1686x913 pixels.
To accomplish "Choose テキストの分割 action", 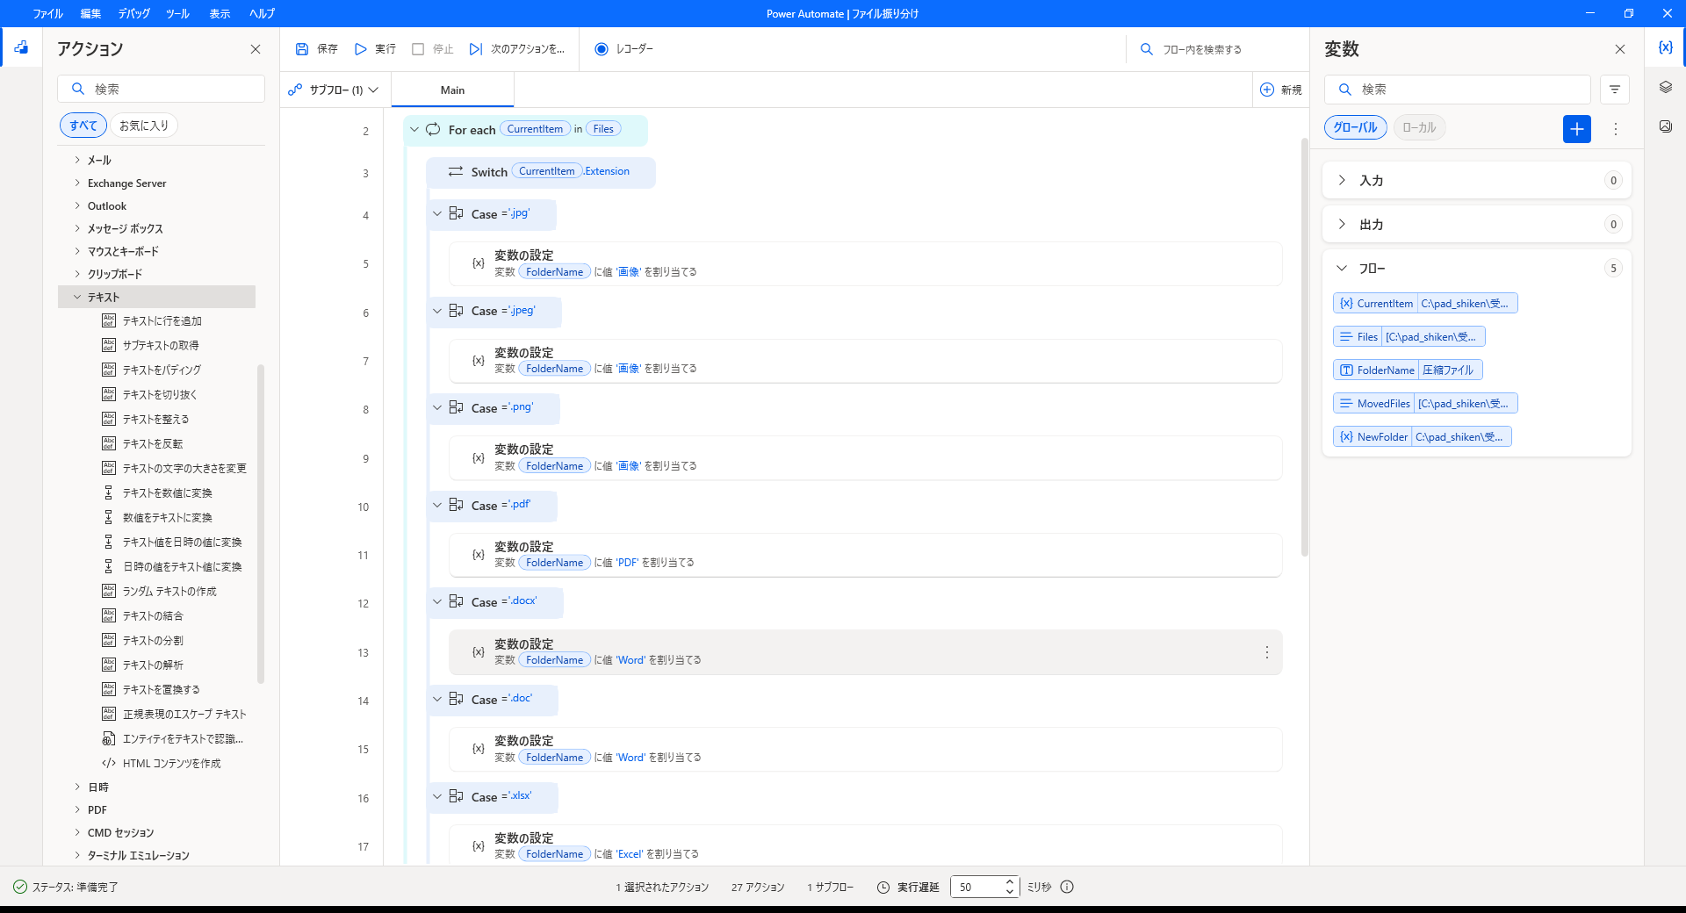I will tap(153, 640).
